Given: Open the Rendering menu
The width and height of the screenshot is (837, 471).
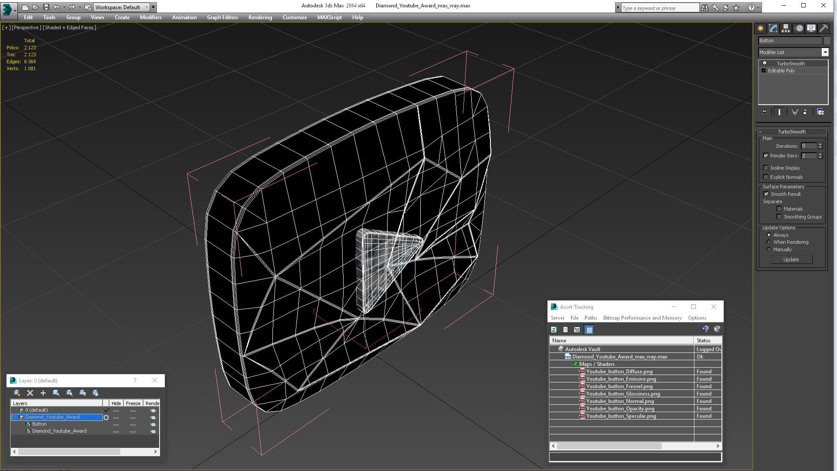Looking at the screenshot, I should point(260,17).
